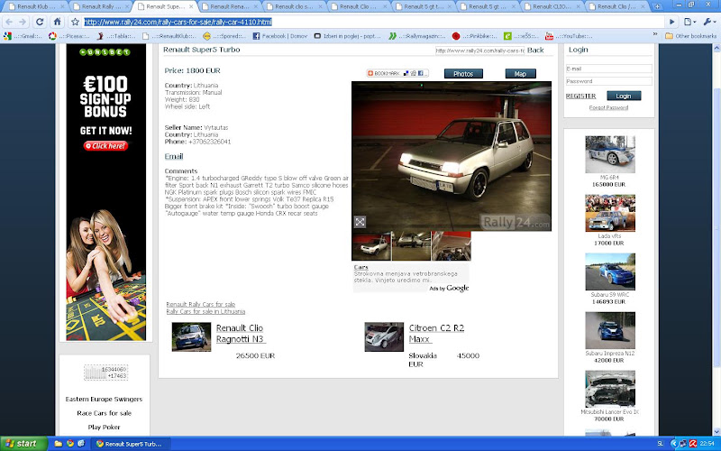Click the E-mail login field
The height and width of the screenshot is (451, 721).
click(x=609, y=69)
